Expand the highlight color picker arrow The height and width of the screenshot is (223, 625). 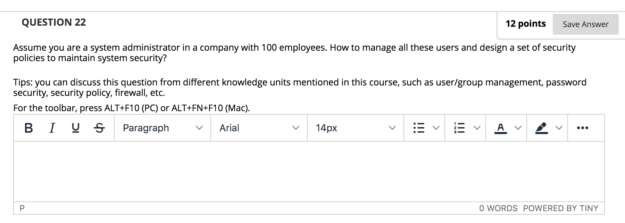point(559,128)
